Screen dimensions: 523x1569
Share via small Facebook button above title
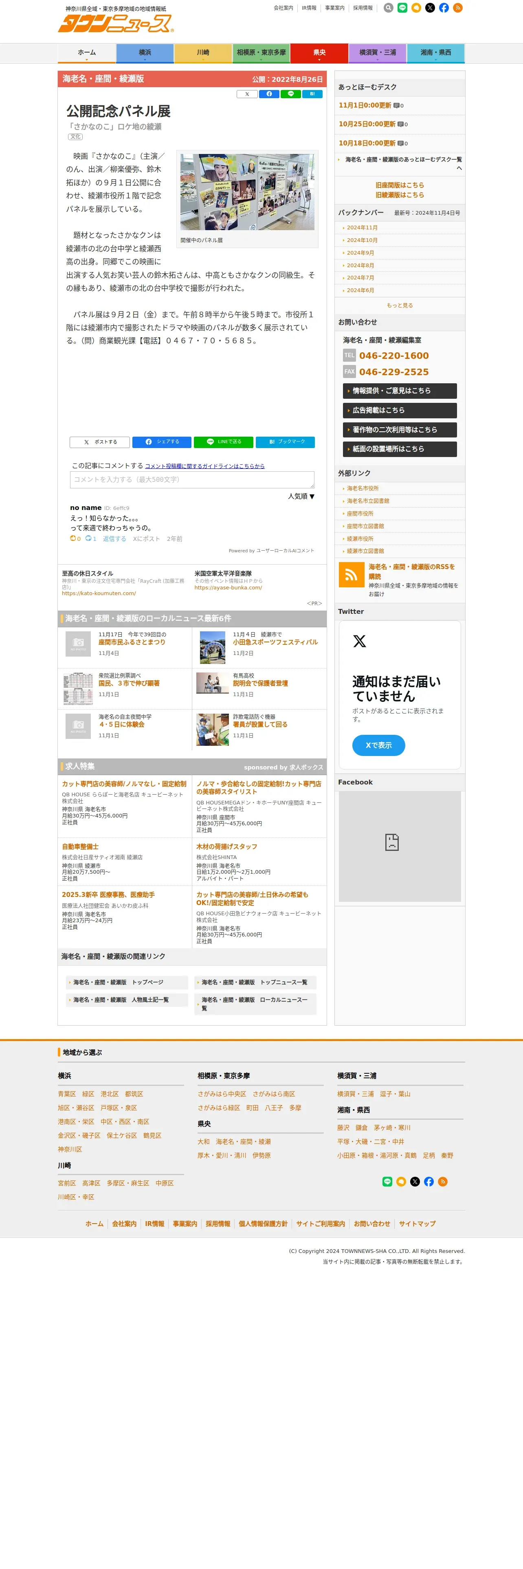pyautogui.click(x=268, y=94)
